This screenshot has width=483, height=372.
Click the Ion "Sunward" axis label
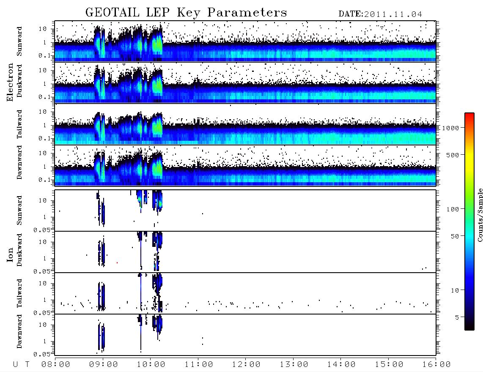(x=19, y=210)
